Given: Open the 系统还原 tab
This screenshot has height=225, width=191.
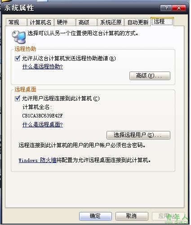Looking at the screenshot, I should pyautogui.click(x=111, y=22).
